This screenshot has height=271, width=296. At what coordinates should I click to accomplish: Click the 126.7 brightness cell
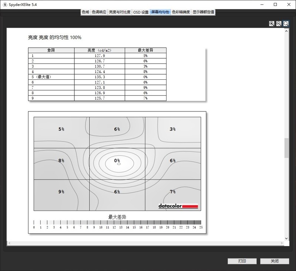tap(100, 61)
